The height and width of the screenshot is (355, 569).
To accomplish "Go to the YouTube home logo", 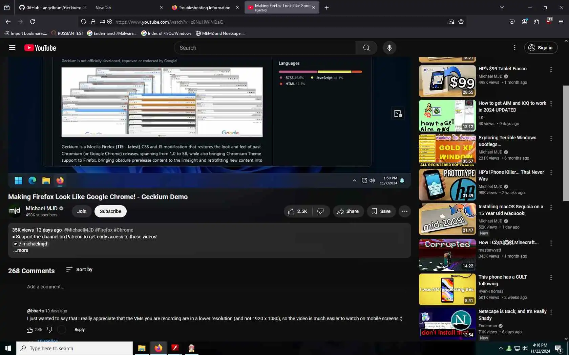I will coord(40,48).
